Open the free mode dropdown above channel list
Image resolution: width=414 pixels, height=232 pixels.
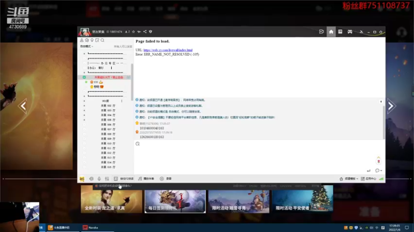coord(87,46)
